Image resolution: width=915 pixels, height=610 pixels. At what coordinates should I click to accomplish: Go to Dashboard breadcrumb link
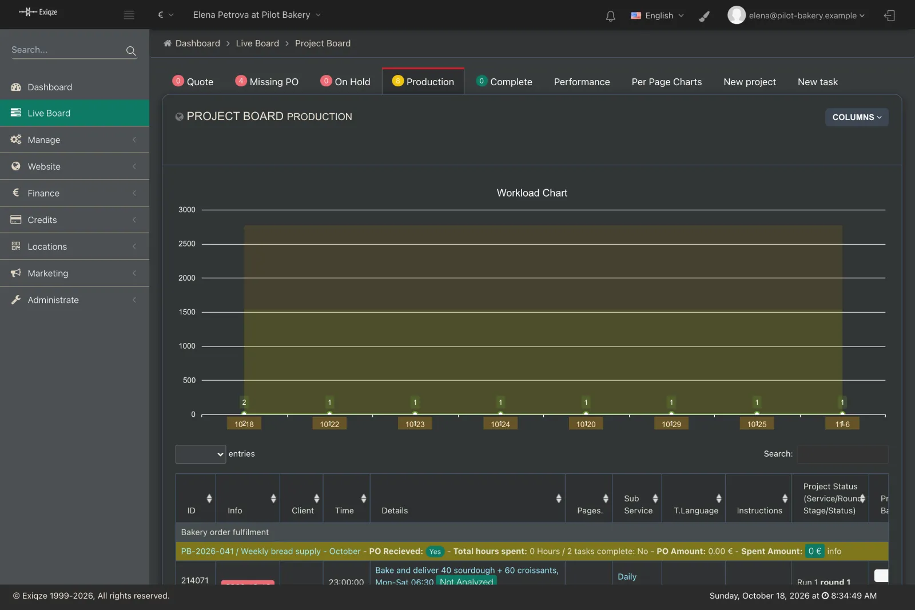pos(197,43)
